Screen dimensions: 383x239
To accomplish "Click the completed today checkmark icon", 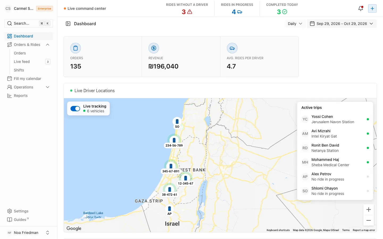I will [285, 12].
